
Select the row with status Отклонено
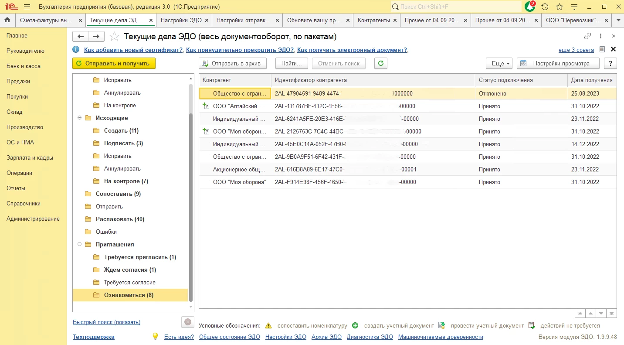click(408, 93)
